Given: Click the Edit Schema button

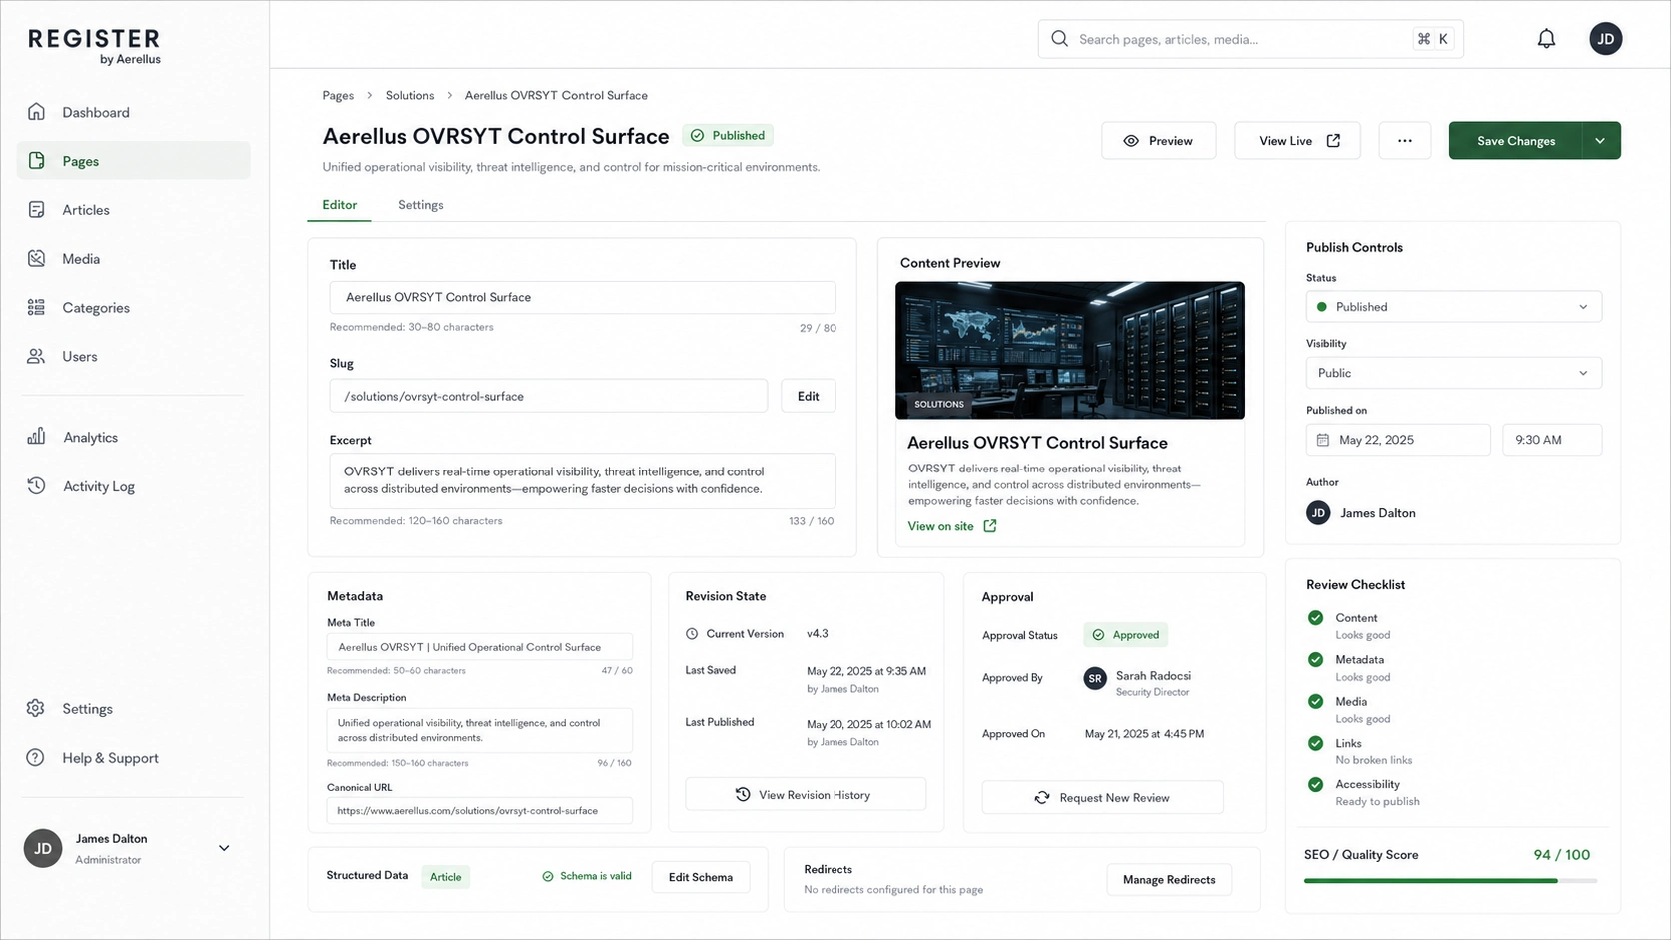Looking at the screenshot, I should tap(701, 877).
